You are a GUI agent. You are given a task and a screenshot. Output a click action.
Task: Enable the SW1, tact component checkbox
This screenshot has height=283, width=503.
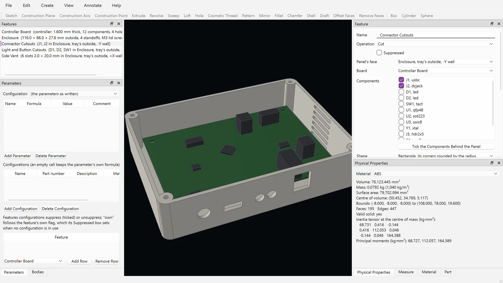pos(401,104)
